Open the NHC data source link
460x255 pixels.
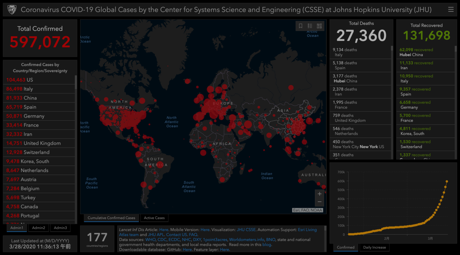coord(186,240)
